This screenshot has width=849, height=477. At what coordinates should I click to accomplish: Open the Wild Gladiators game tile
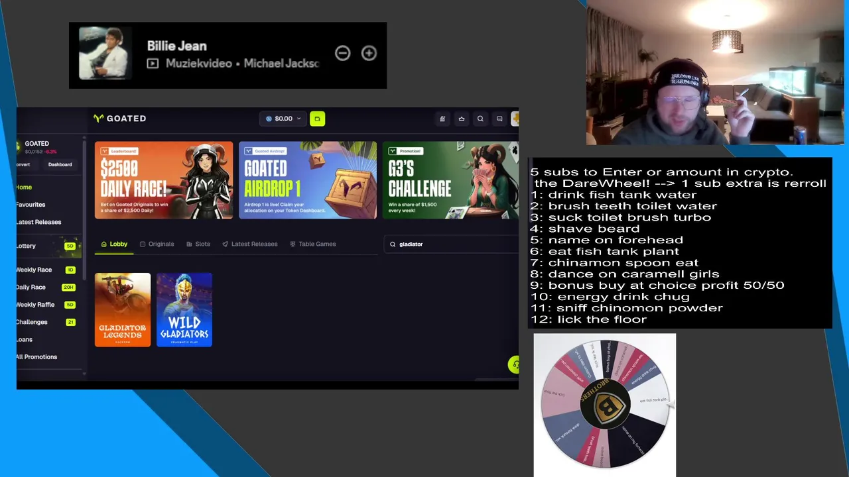tap(184, 309)
